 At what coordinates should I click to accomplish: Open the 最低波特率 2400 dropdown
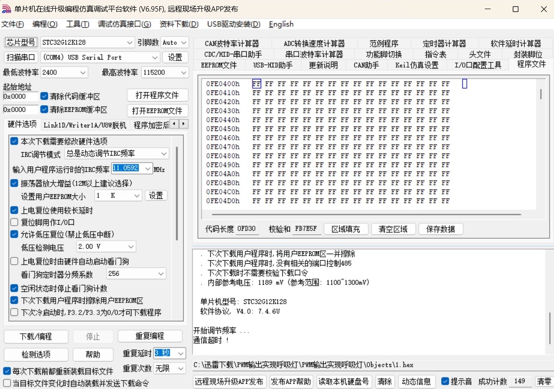[x=64, y=73]
